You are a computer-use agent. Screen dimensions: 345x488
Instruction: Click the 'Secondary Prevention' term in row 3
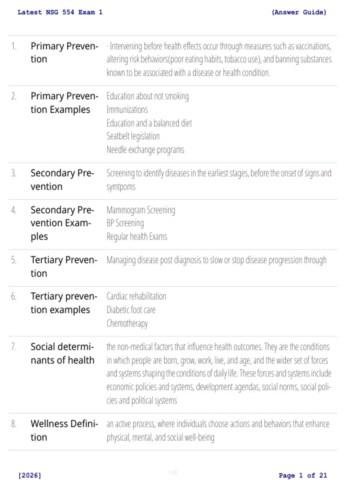click(62, 180)
